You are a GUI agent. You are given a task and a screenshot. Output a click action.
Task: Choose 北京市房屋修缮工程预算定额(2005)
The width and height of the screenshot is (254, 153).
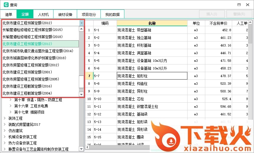(40, 79)
